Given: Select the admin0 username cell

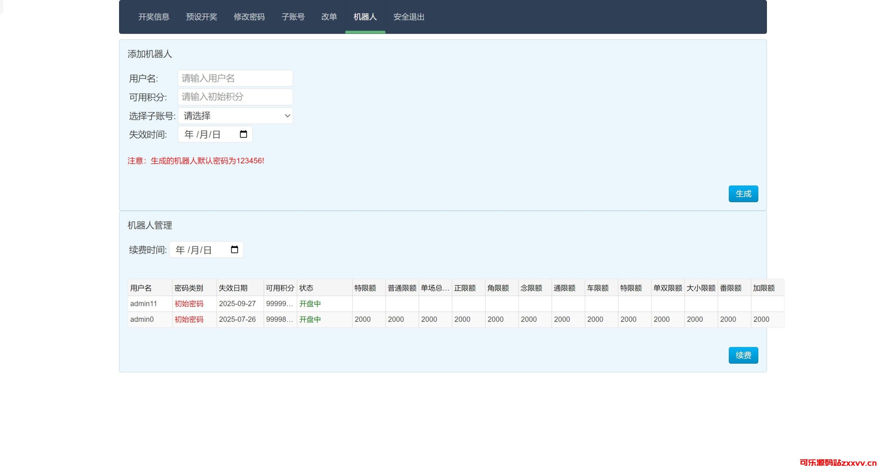Looking at the screenshot, I should pos(150,320).
